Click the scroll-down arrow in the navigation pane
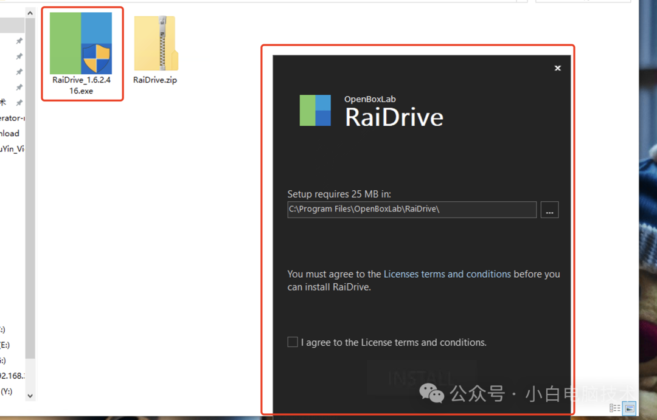Image resolution: width=657 pixels, height=420 pixels. click(x=30, y=396)
